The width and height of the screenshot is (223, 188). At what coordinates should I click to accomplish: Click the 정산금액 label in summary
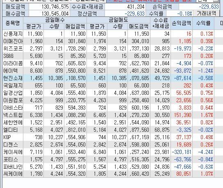point(87,14)
